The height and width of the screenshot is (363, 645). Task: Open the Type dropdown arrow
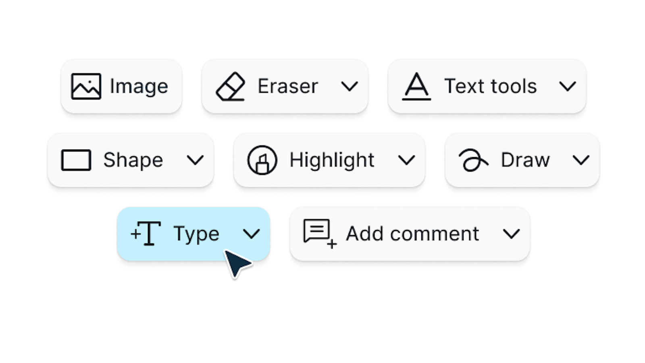(251, 234)
